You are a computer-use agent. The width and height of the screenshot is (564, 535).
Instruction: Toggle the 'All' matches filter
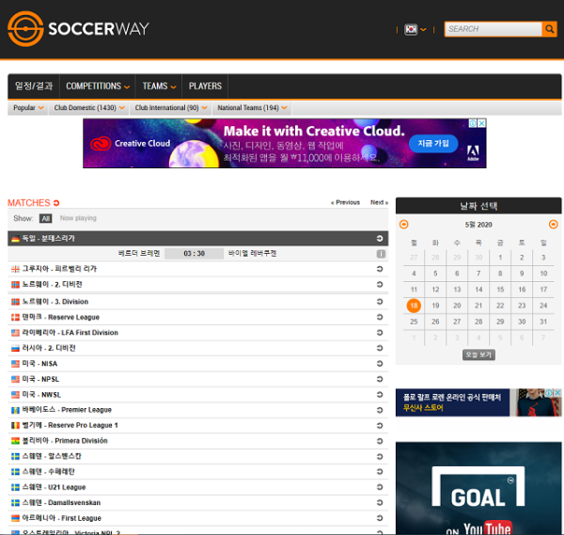(x=45, y=218)
